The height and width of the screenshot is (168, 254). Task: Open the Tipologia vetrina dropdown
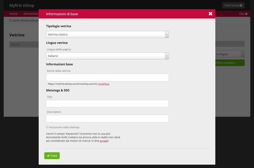coord(107,34)
